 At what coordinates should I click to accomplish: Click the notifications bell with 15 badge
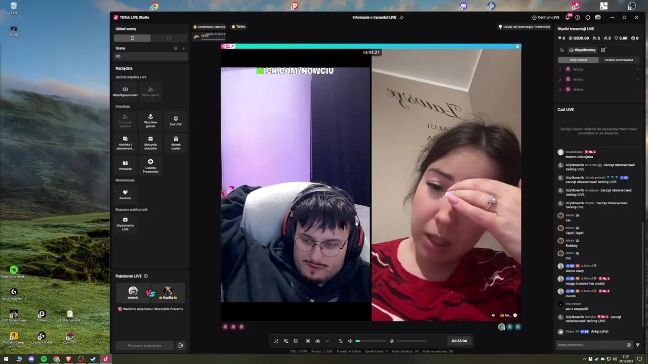coord(568,17)
